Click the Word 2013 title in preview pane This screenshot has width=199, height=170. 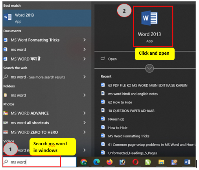149,34
